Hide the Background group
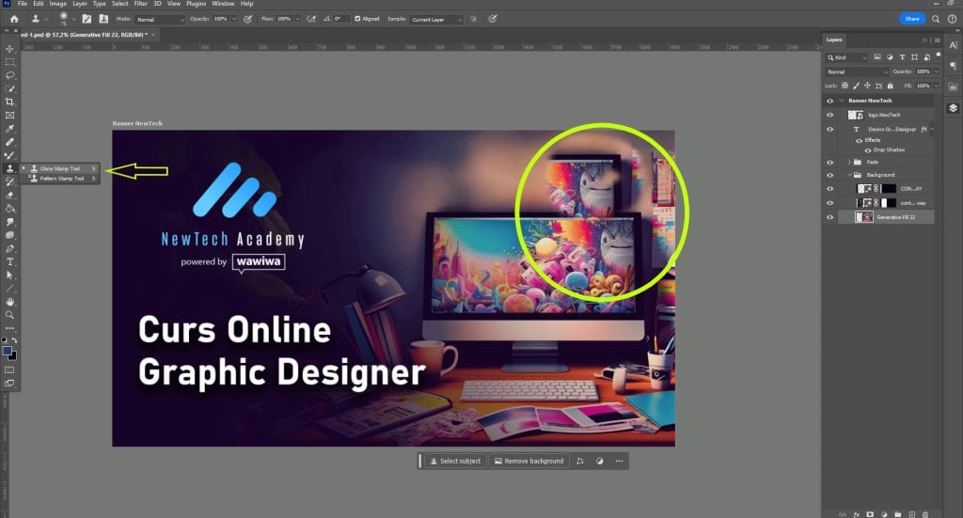This screenshot has height=518, width=963. coord(829,175)
